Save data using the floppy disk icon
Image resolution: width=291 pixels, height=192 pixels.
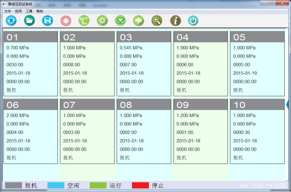pos(48,20)
